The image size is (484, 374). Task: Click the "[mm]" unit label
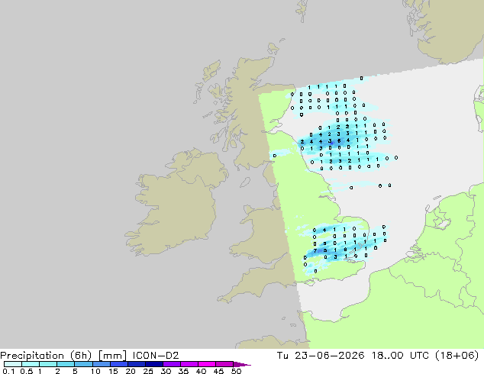click(112, 356)
